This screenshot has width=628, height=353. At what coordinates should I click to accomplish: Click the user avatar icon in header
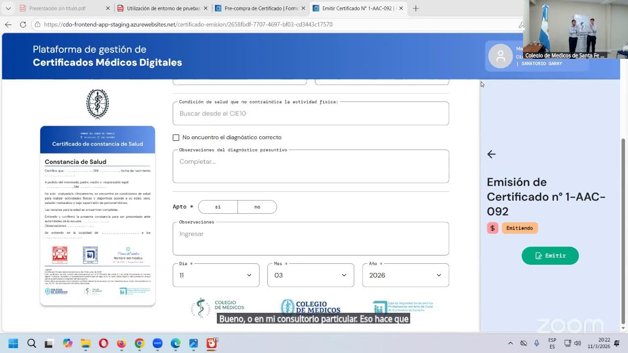pos(500,56)
